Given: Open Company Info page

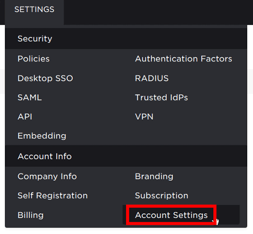Looking at the screenshot, I should tap(47, 176).
